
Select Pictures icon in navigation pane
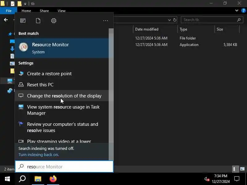coord(12,64)
